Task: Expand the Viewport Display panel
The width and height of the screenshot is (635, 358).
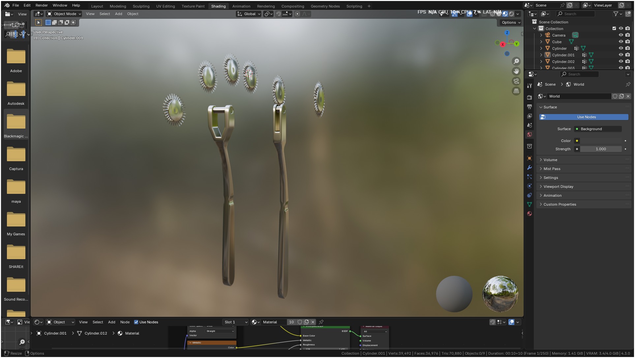Action: [x=558, y=187]
